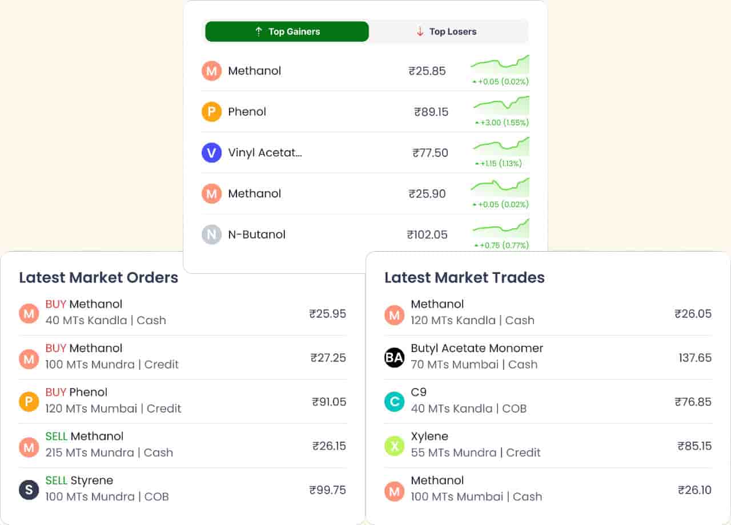Select the BUY Phenol 120 MTs Mumbai order
This screenshot has width=731, height=525.
(183, 401)
